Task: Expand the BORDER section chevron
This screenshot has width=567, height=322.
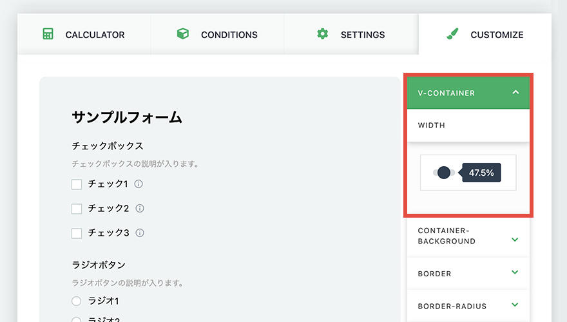Action: (515, 272)
